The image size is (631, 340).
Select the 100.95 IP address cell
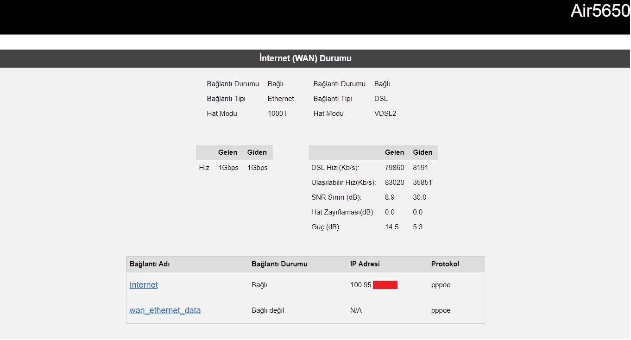pyautogui.click(x=374, y=285)
